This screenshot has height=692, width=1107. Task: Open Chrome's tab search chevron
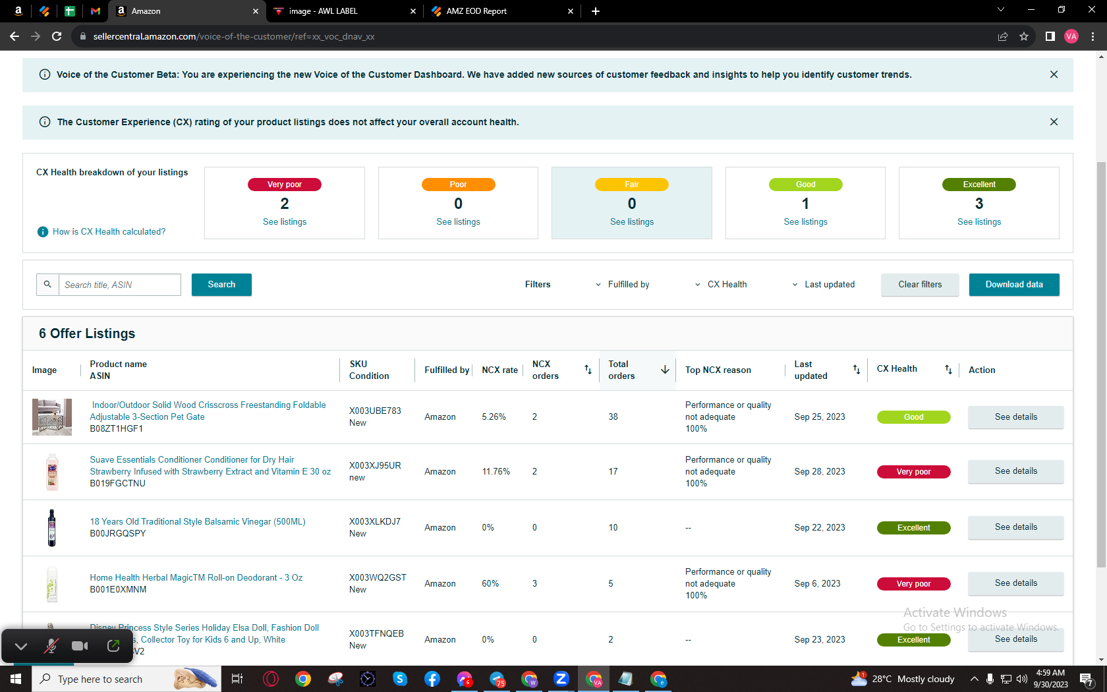click(x=1001, y=10)
